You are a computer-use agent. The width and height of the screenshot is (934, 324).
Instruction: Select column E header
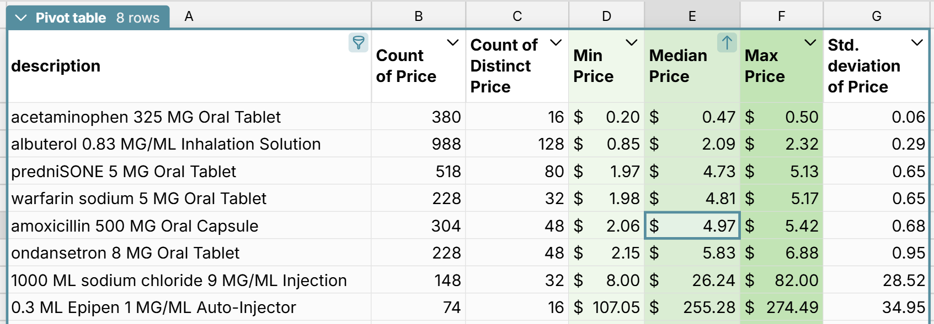(692, 17)
